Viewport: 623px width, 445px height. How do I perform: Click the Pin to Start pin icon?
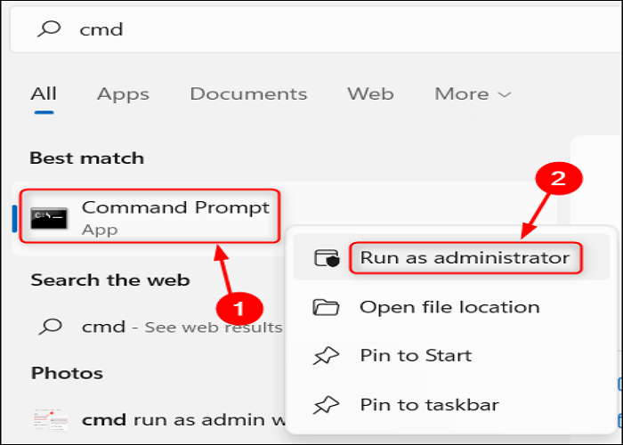[x=326, y=356]
